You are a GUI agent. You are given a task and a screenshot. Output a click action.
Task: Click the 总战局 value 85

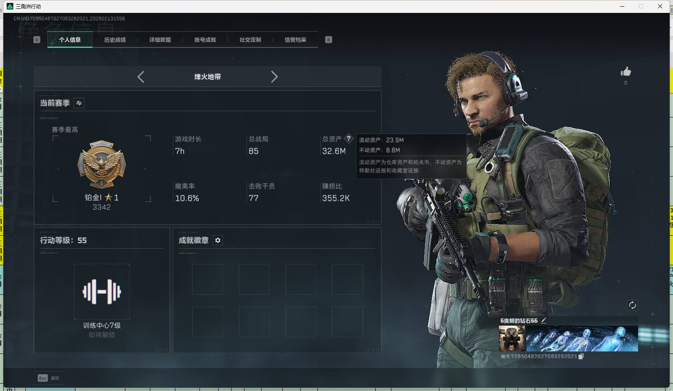[254, 151]
